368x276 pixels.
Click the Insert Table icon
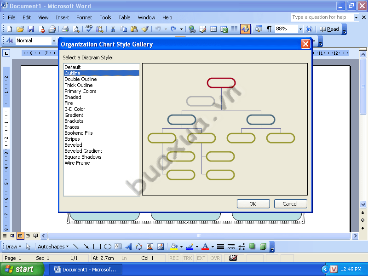[213, 29]
